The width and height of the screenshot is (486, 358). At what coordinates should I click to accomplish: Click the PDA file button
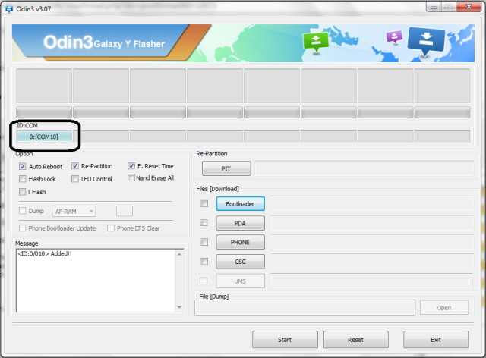[240, 223]
